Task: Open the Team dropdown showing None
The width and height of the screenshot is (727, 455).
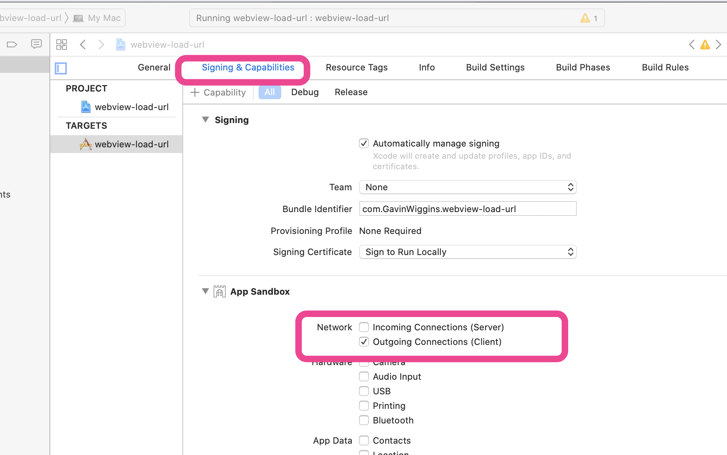Action: coord(468,187)
